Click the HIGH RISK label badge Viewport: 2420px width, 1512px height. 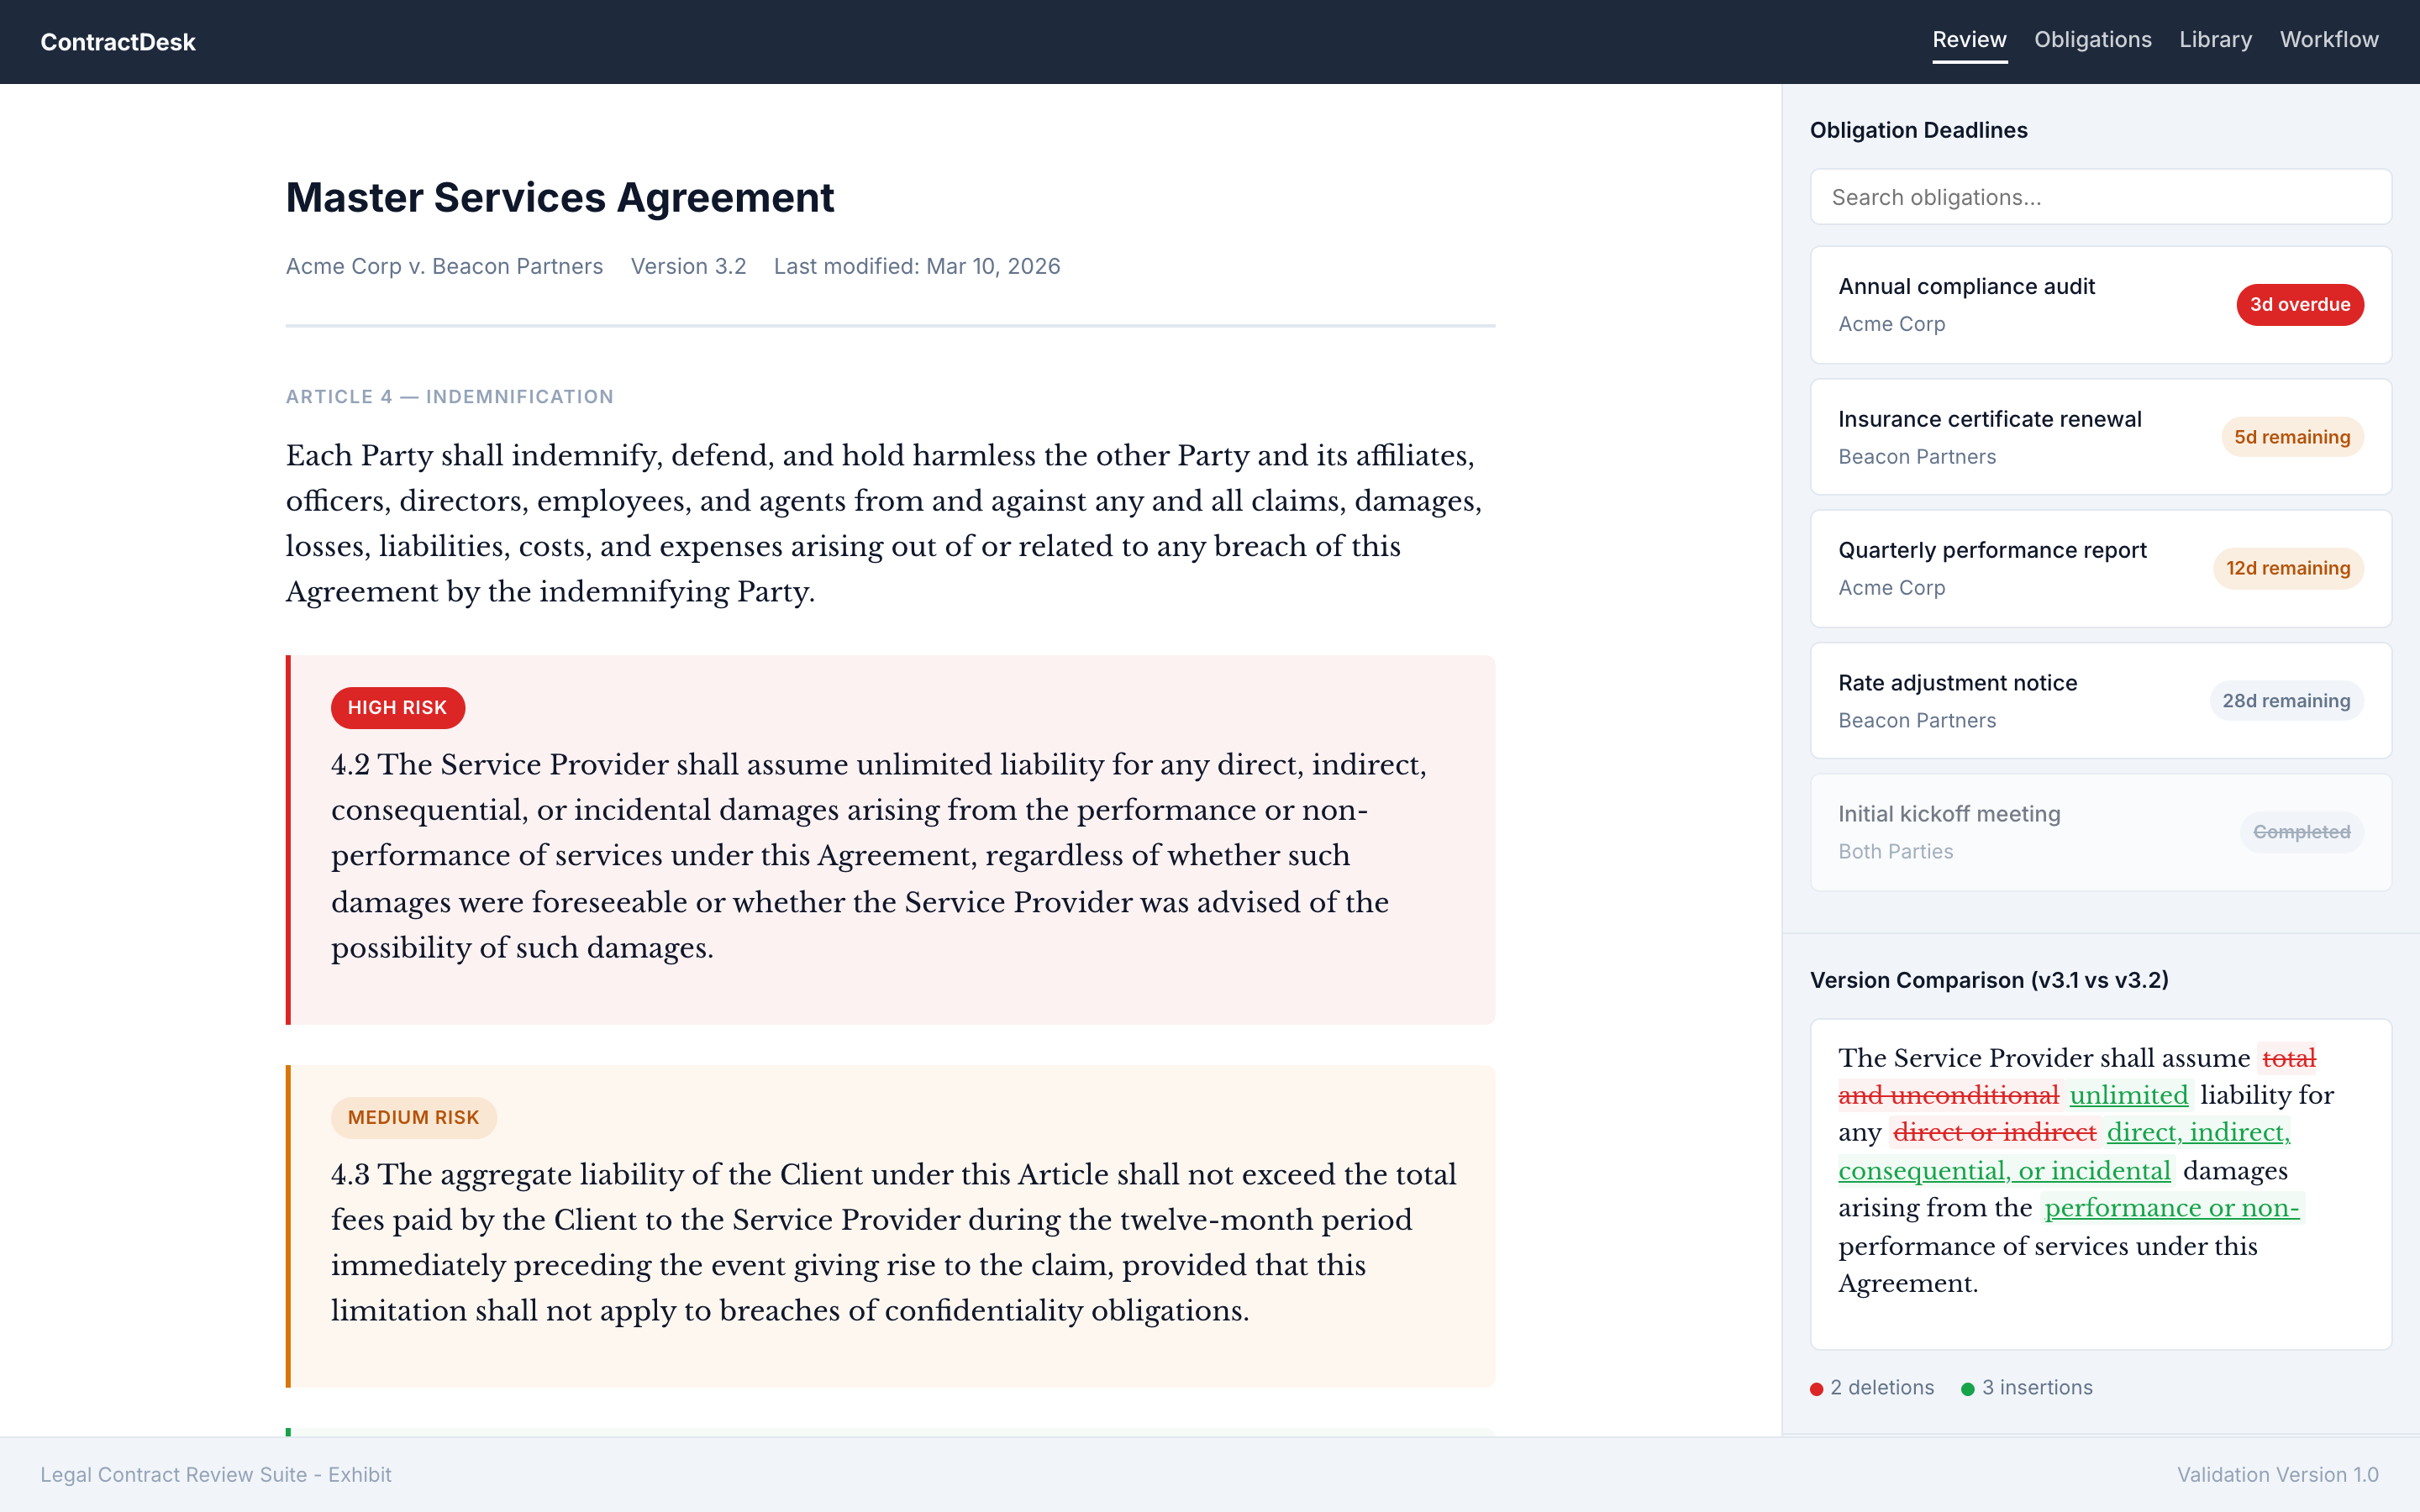[397, 707]
